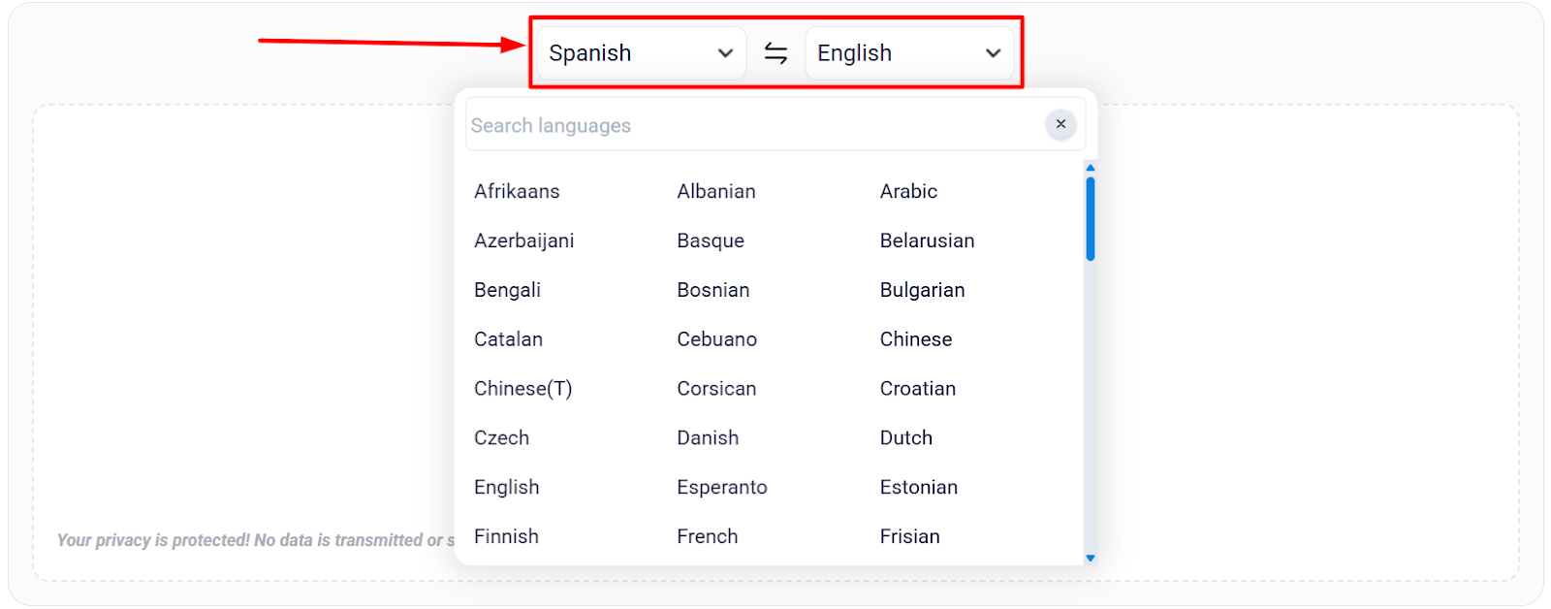Image resolution: width=1551 pixels, height=609 pixels.
Task: Select French as the language
Action: [707, 535]
